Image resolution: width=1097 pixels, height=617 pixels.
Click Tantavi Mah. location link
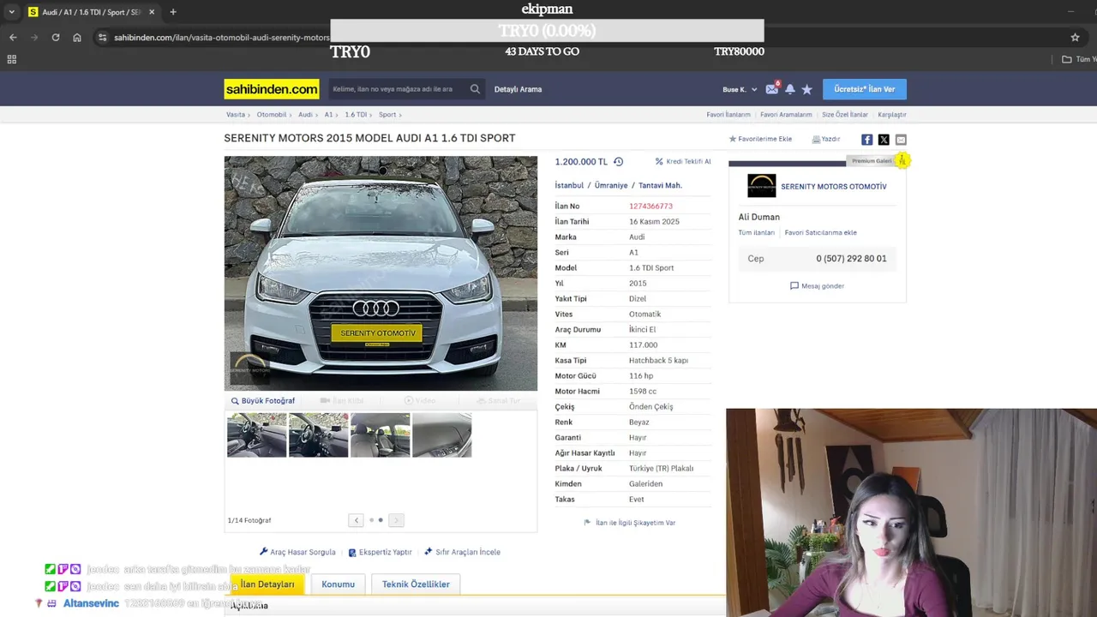point(660,185)
